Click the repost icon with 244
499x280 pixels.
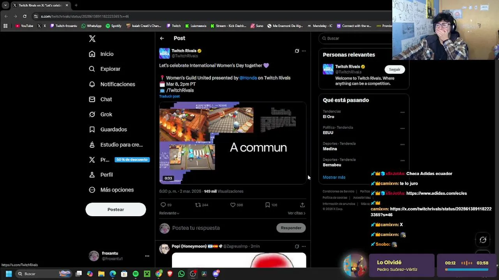[198, 205]
